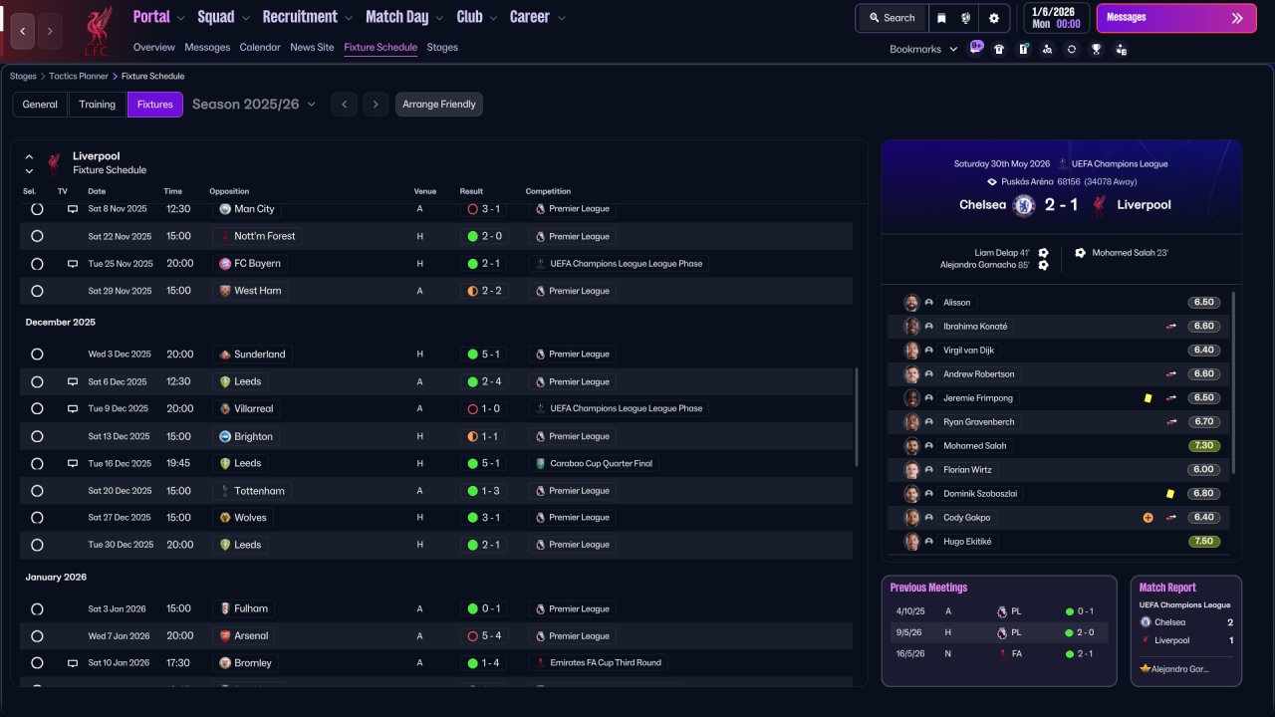The width and height of the screenshot is (1275, 717).
Task: Click the yellow card on Jeremie Frimpong row
Action: pyautogui.click(x=1148, y=398)
